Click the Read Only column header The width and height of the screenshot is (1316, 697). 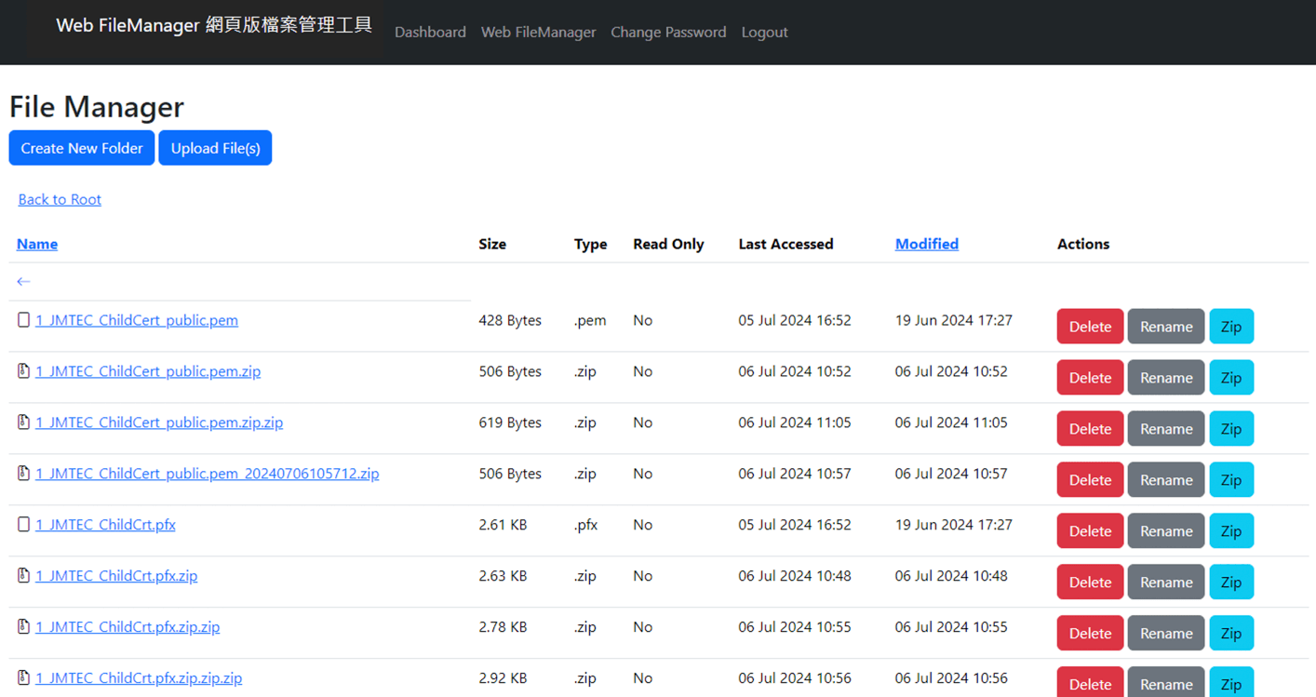pyautogui.click(x=668, y=244)
